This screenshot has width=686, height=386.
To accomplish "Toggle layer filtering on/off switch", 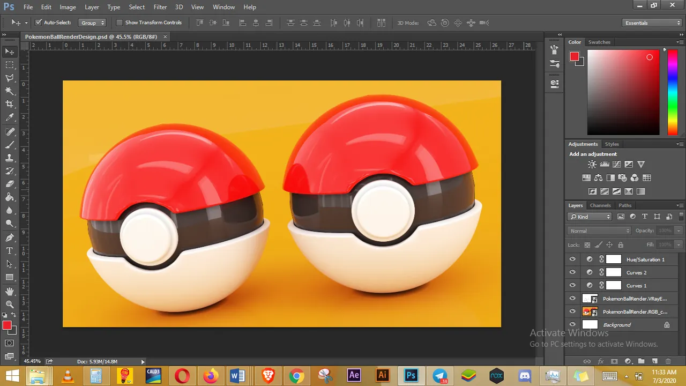I will point(680,216).
